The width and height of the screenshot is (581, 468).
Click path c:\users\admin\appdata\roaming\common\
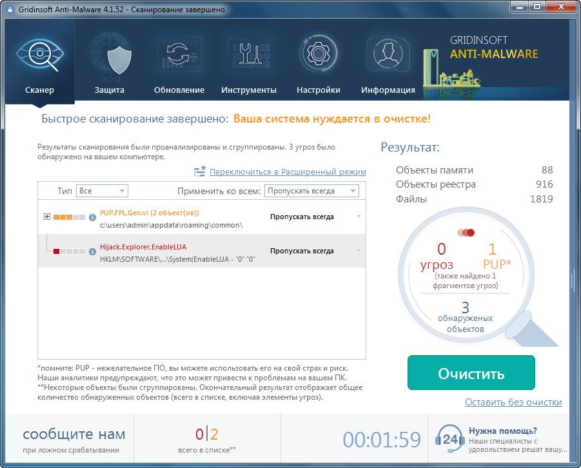click(x=171, y=225)
